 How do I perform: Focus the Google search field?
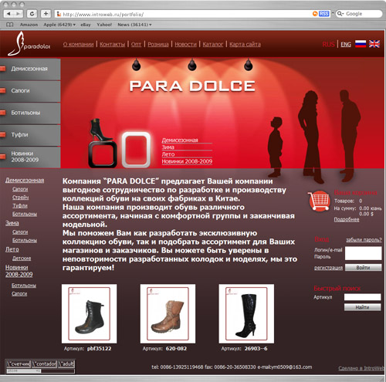[359, 14]
